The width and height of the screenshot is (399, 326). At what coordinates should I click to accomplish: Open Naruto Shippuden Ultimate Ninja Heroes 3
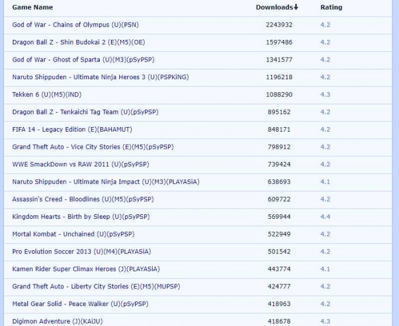pos(100,77)
